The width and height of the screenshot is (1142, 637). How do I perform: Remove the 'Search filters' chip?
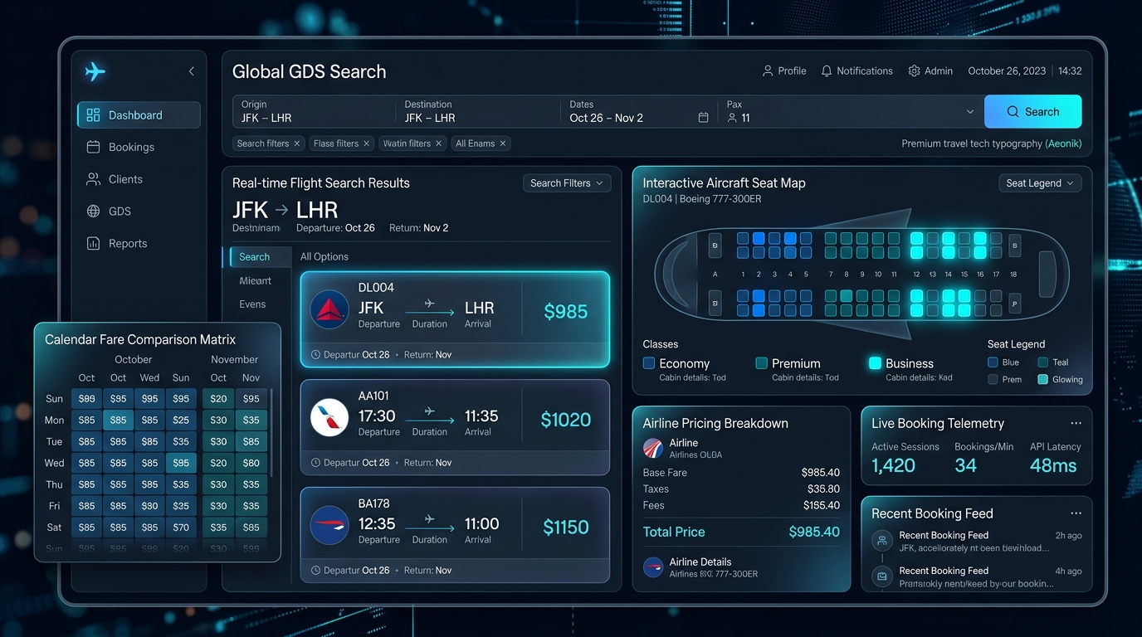coord(297,143)
